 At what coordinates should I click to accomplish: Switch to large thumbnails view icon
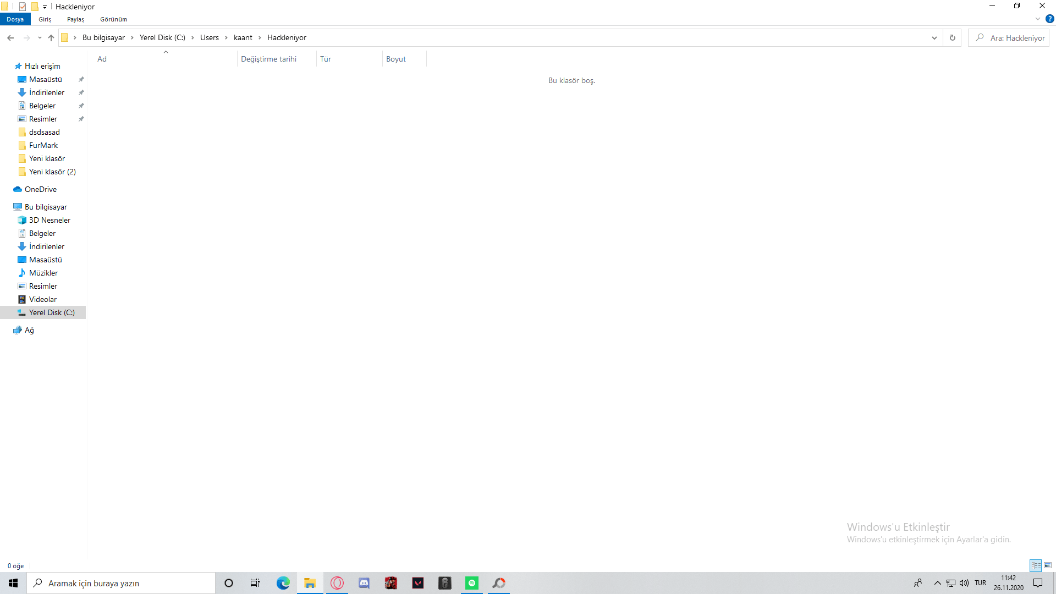pos(1048,565)
